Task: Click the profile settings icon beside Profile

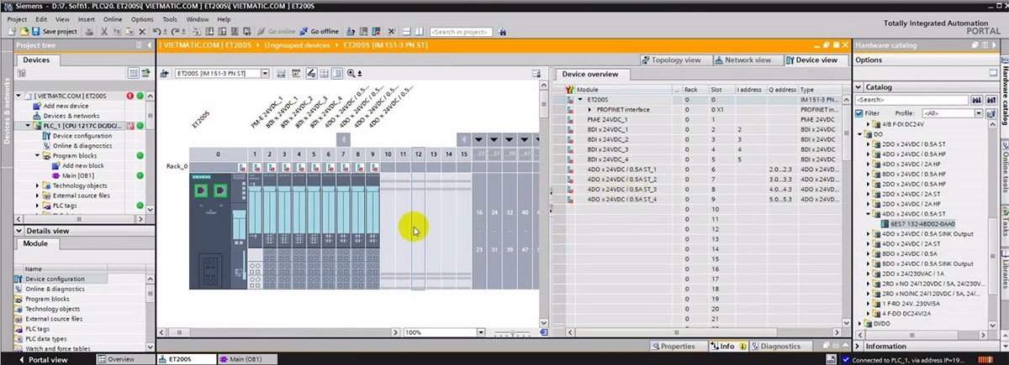Action: [991, 112]
